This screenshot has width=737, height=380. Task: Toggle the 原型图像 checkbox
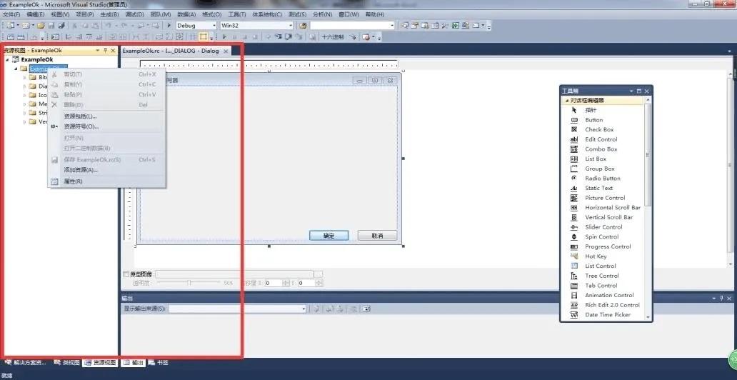[x=126, y=274]
